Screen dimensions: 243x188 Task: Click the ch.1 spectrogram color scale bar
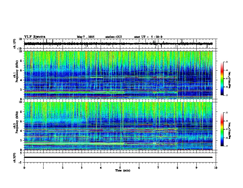(x=222, y=79)
